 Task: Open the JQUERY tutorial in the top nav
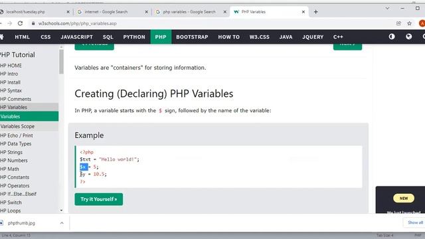click(x=313, y=37)
